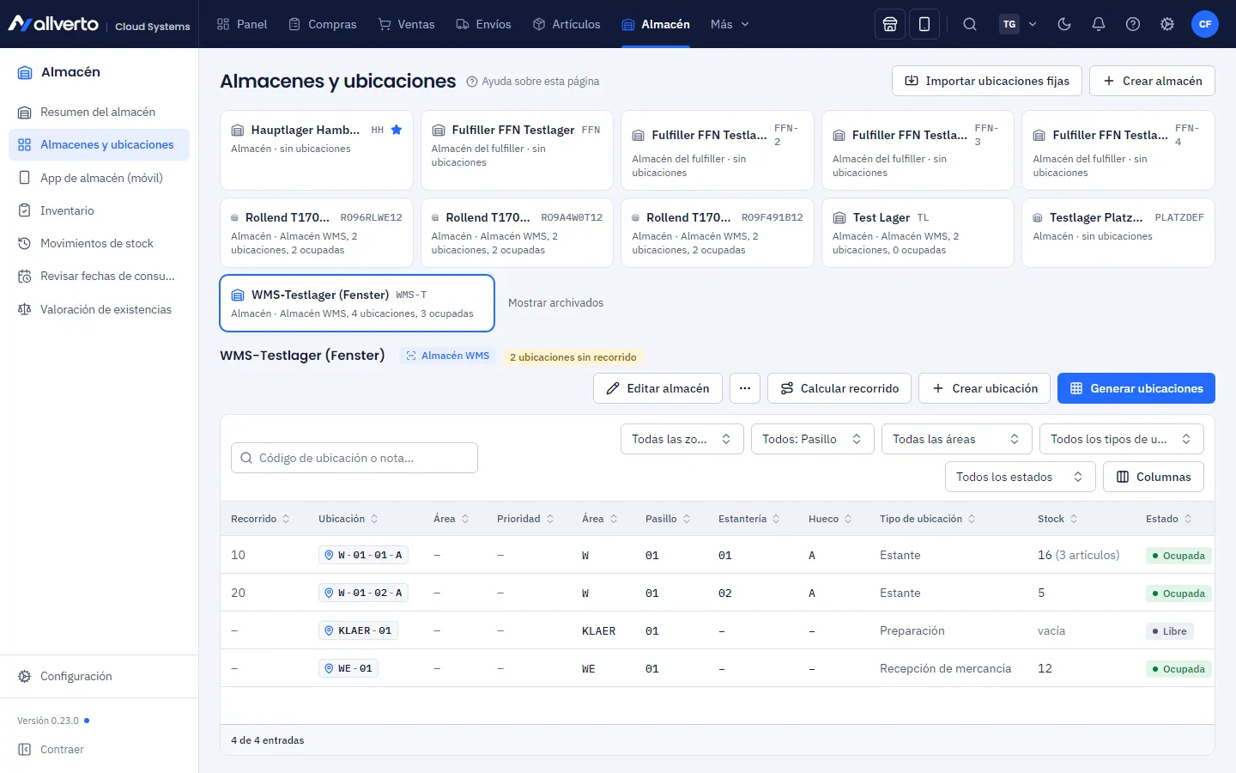Open the store icon button
The image size is (1236, 773).
[890, 24]
